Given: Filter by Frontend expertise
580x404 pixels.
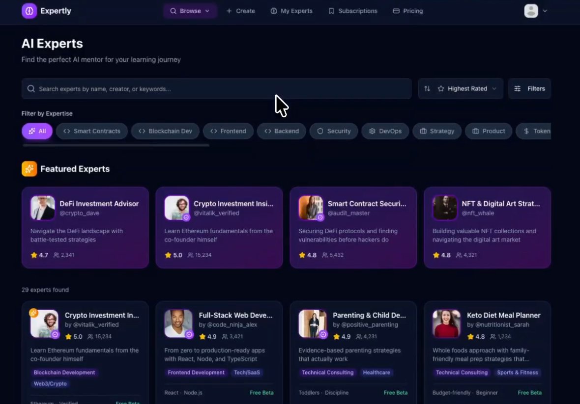Looking at the screenshot, I should click(228, 131).
